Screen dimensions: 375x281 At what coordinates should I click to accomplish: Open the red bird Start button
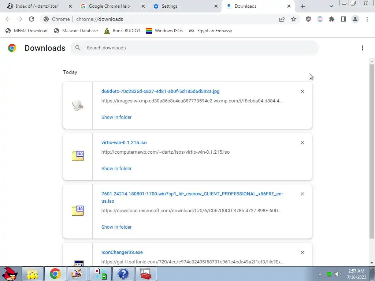pos(10,274)
